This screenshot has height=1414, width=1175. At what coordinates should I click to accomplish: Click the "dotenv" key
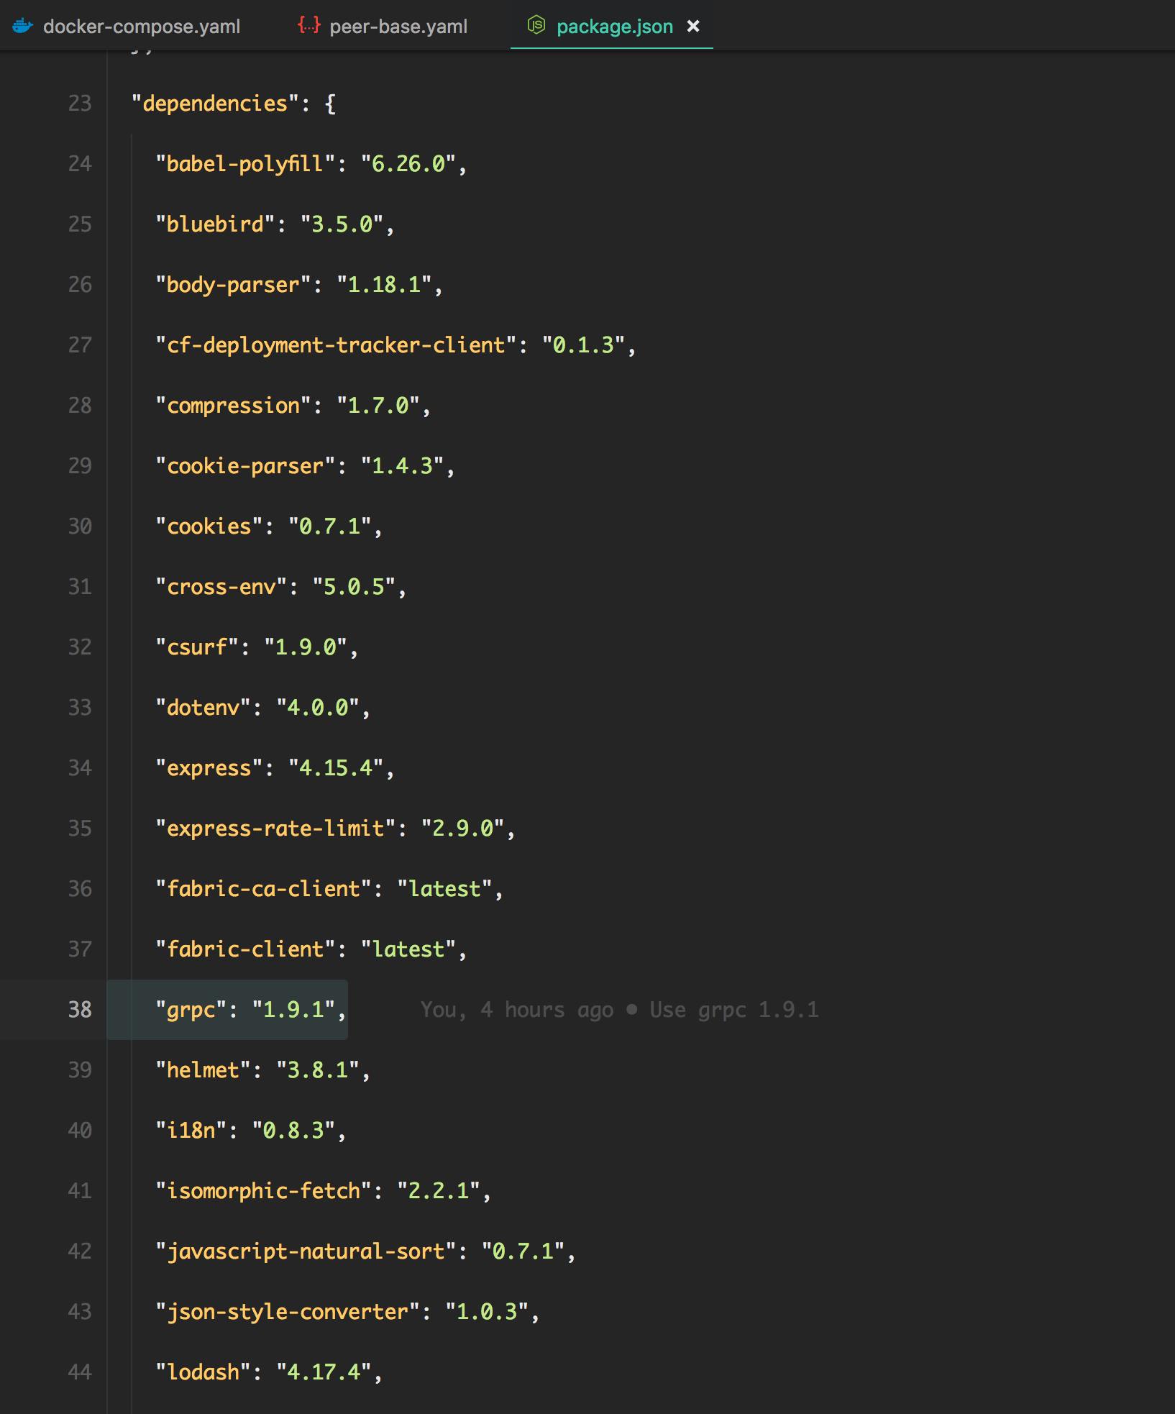pyautogui.click(x=204, y=708)
